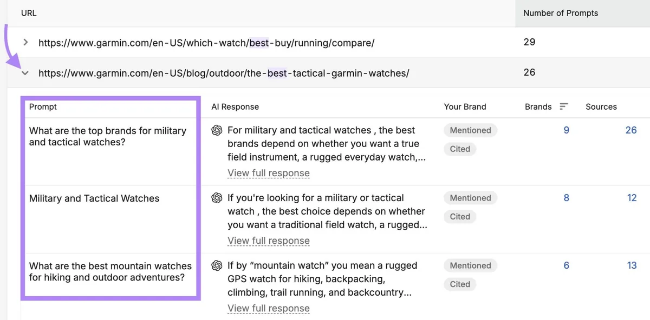Click Cited badge in Military and Tactical Watches row
The width and height of the screenshot is (650, 320).
coord(460,216)
